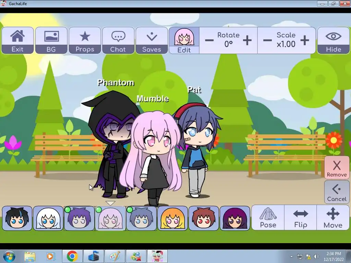Open the blue castle taskbar app
351x263 pixels.
tap(93, 256)
